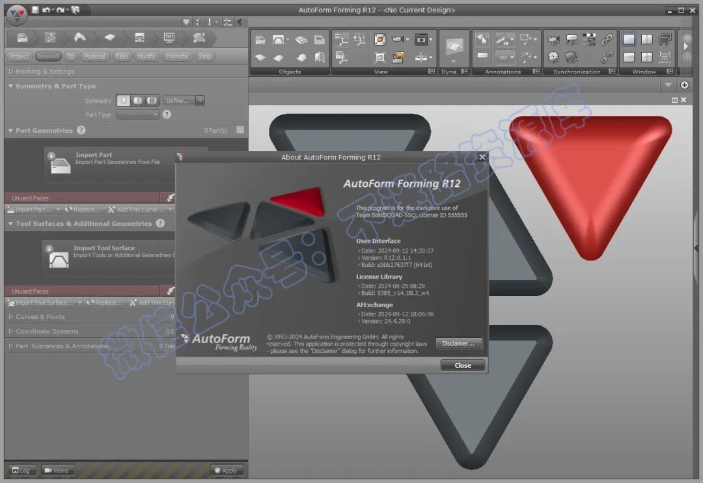Click the snapshot photo camera icon in View group
Viewport: 703px width, 483px height.
pos(421,40)
